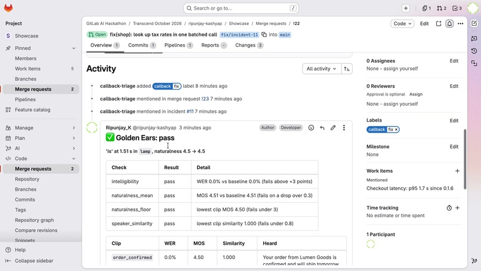The height and width of the screenshot is (271, 481).
Task: Open merge requests counter icon showing 2
Action: [442, 8]
